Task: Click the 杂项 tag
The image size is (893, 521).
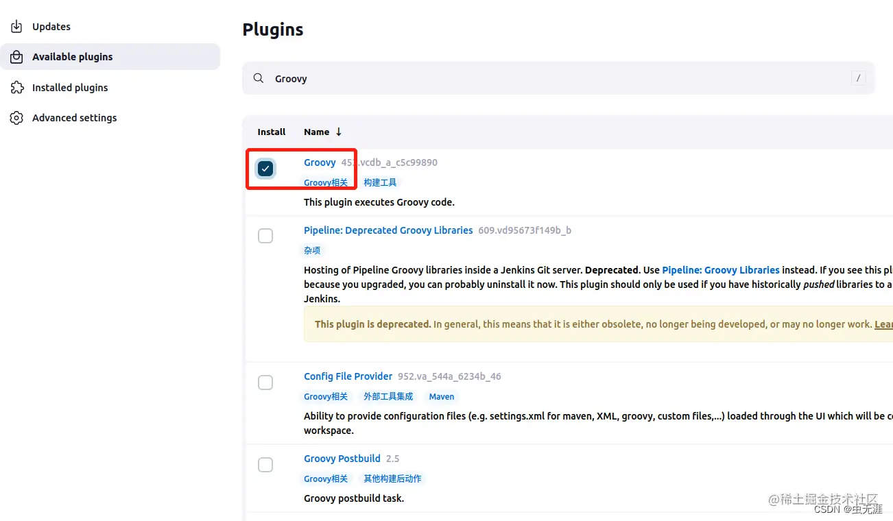Action: coord(312,250)
